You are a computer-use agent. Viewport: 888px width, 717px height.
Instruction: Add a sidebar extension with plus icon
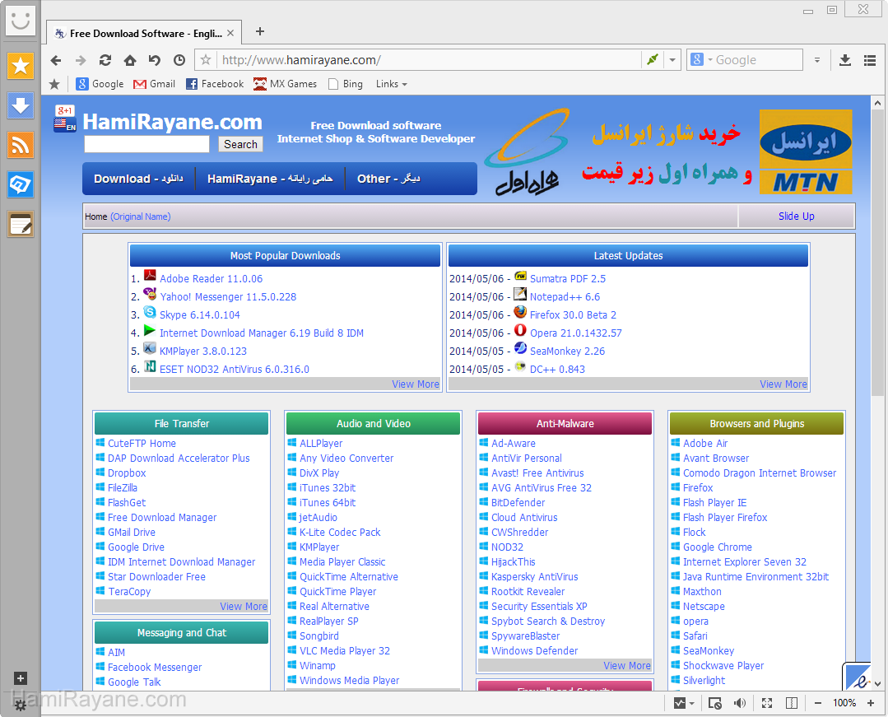pyautogui.click(x=21, y=678)
